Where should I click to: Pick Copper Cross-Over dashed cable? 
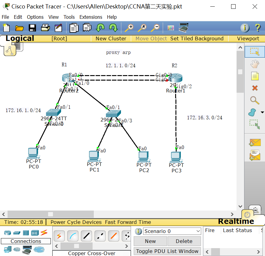pyautogui.click(x=100, y=236)
